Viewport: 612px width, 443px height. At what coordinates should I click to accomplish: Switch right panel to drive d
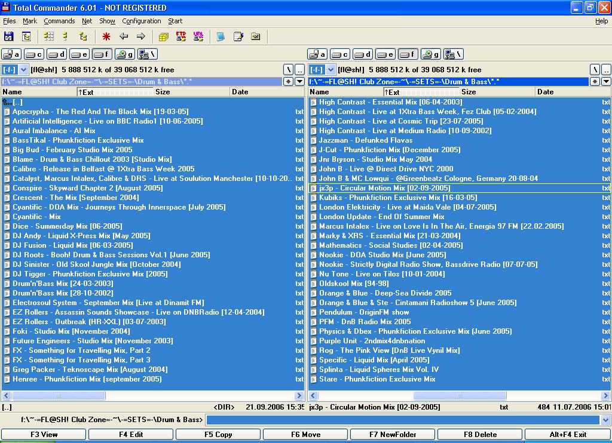coord(363,54)
